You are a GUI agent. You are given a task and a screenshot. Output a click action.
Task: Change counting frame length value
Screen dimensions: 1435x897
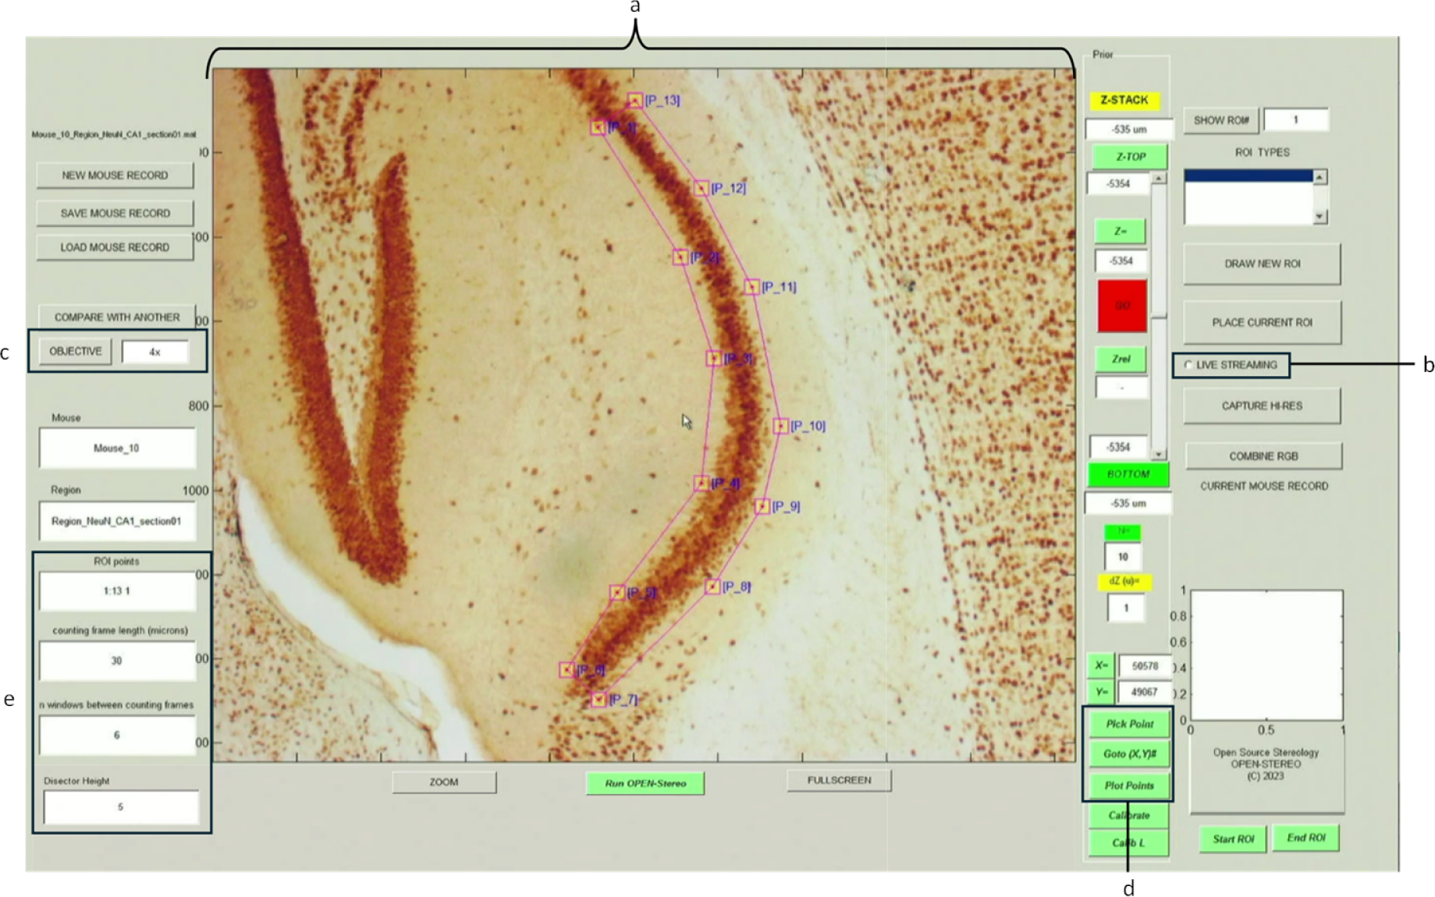(117, 660)
